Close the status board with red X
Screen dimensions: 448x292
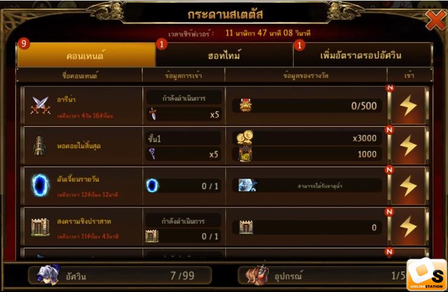click(x=436, y=20)
